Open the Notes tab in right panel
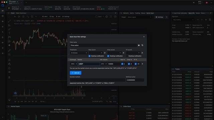Viewport: 214px width, 120px height. 198,13
